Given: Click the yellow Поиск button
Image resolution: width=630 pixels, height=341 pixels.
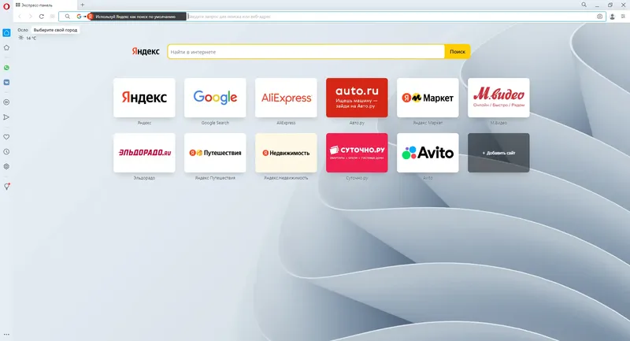Looking at the screenshot, I should 458,52.
